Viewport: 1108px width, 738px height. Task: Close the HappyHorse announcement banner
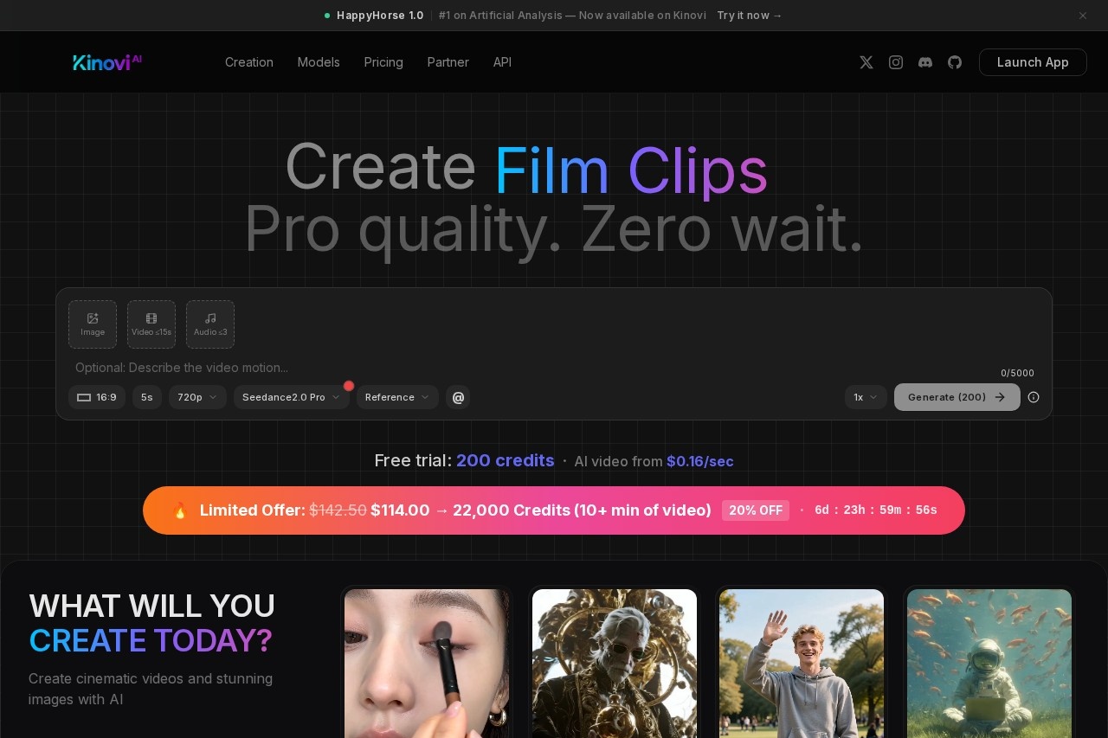point(1082,16)
